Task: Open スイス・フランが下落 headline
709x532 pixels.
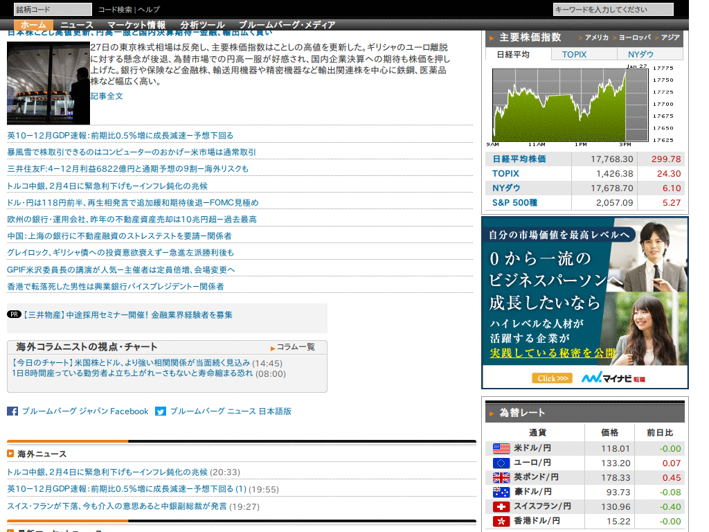Action: [x=117, y=506]
